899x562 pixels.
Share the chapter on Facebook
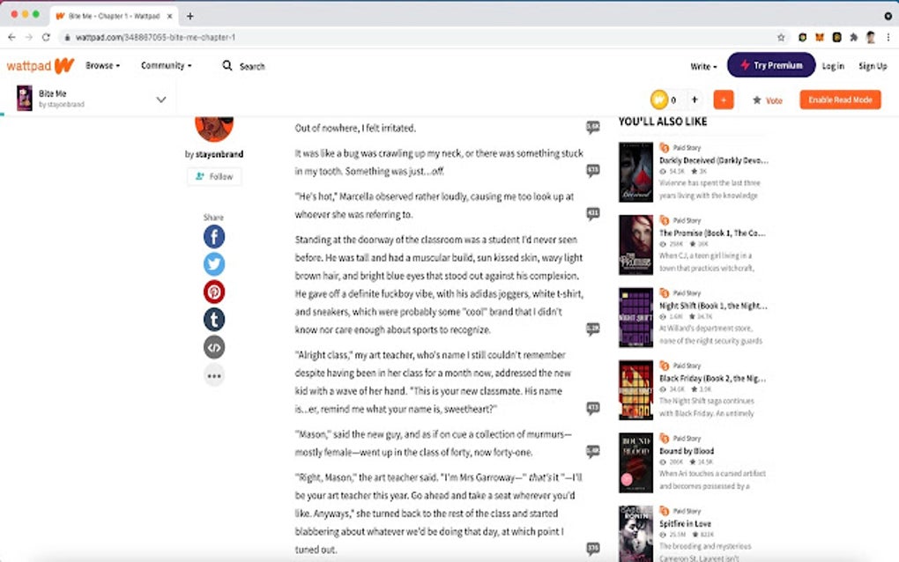click(x=214, y=237)
